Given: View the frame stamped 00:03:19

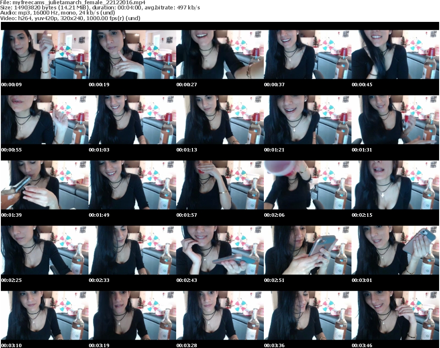Looking at the screenshot, I should 132,315.
